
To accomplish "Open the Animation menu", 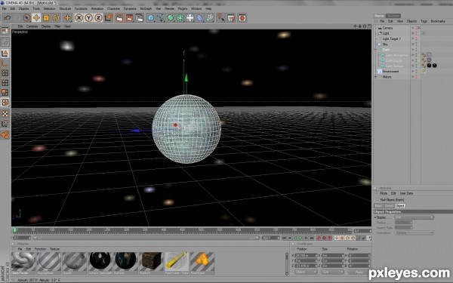I will pyautogui.click(x=97, y=8).
